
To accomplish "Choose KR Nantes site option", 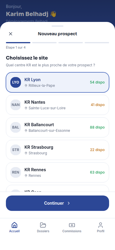I will pos(57,105).
